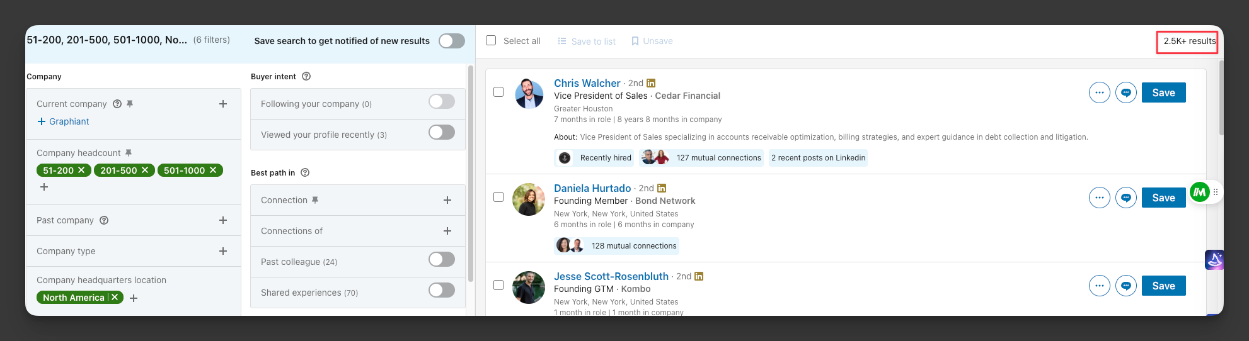This screenshot has height=341, width=1249.
Task: Open more options for Daniela Hurtado
Action: click(x=1099, y=198)
